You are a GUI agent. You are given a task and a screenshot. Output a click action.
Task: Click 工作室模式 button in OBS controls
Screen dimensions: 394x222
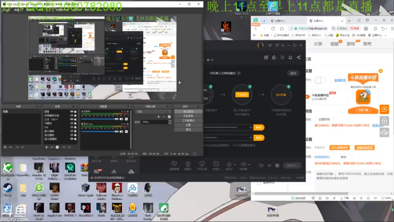pos(188,120)
